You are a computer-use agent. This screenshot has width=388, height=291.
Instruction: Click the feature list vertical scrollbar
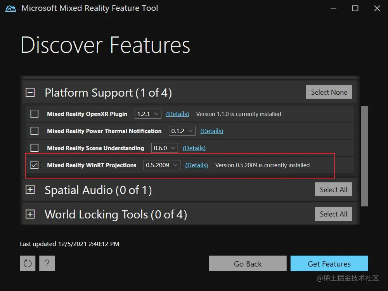364,155
